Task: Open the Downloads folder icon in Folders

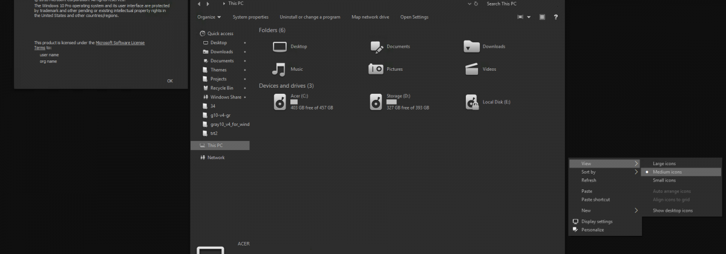Action: (x=471, y=47)
